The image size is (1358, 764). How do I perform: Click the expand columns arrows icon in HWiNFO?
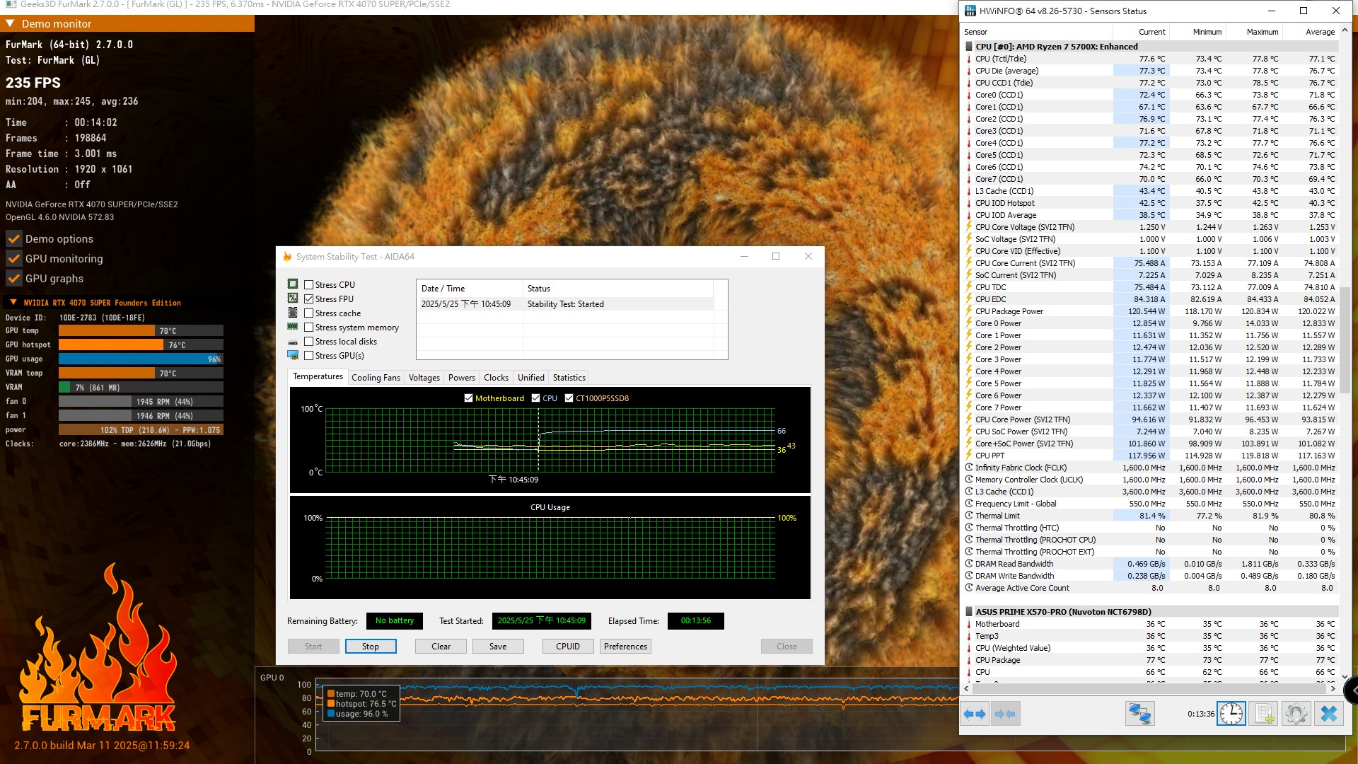coord(975,714)
